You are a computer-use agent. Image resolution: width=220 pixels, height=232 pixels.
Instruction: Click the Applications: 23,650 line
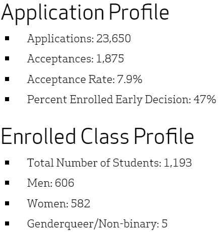click(x=79, y=39)
